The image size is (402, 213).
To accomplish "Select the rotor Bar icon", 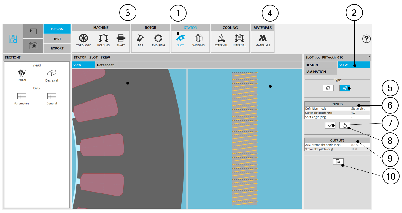I will coord(140,40).
